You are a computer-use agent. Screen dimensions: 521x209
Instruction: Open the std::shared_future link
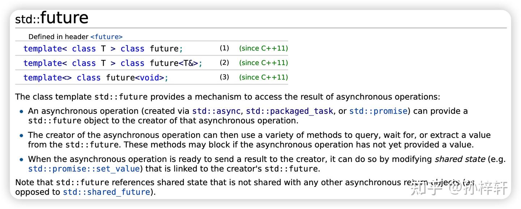[106, 192]
